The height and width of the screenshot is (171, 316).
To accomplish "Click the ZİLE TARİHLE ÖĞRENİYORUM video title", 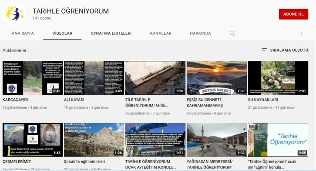I will 147,103.
